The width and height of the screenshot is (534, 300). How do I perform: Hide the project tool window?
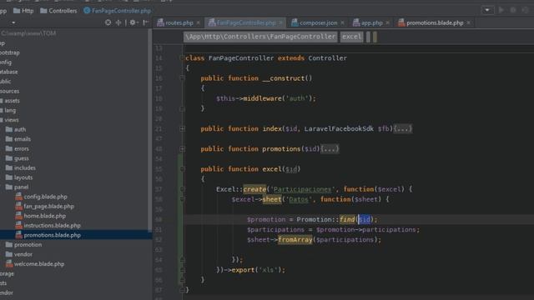145,22
